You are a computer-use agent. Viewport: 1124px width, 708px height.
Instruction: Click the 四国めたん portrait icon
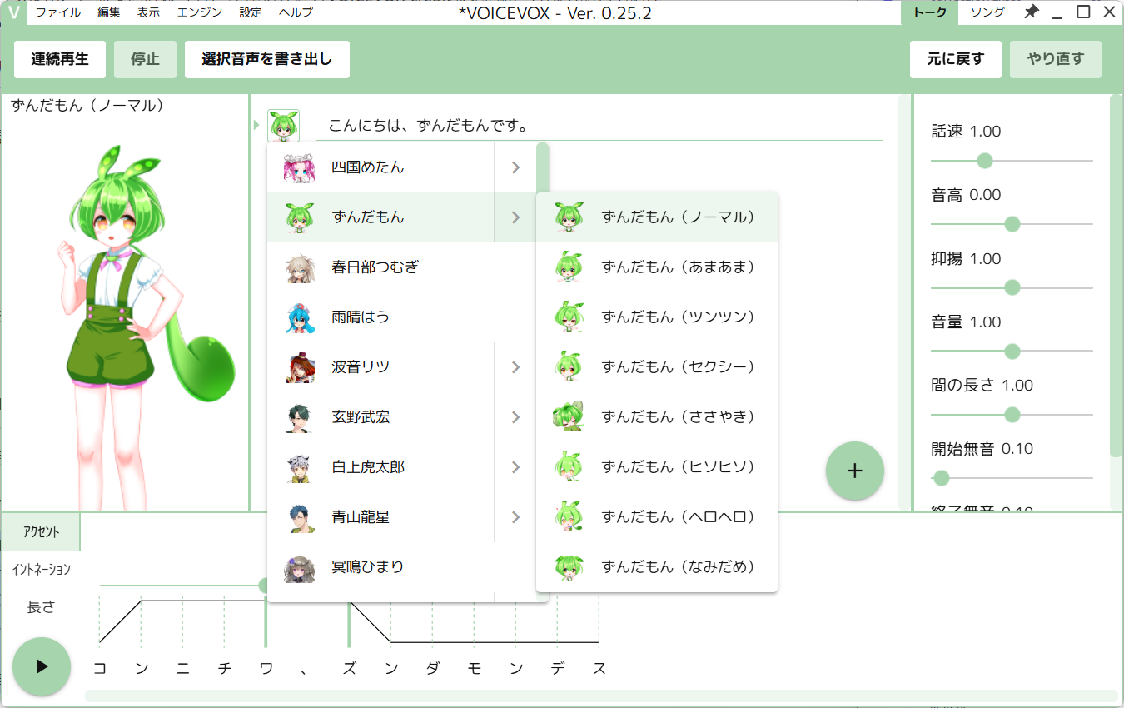(x=299, y=167)
